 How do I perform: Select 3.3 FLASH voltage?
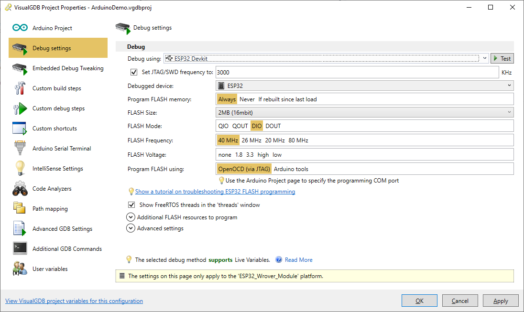pyautogui.click(x=250, y=155)
